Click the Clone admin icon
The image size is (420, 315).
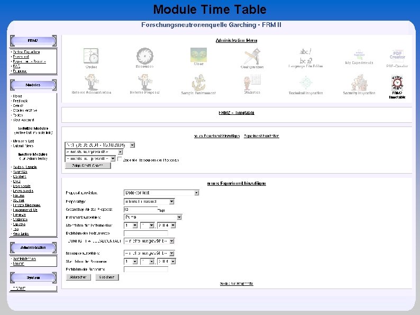[198, 55]
